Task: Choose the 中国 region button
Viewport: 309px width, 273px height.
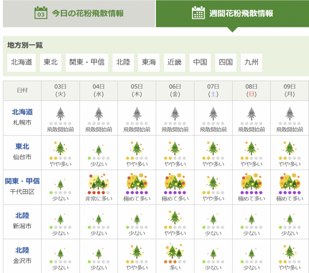Action: click(200, 62)
